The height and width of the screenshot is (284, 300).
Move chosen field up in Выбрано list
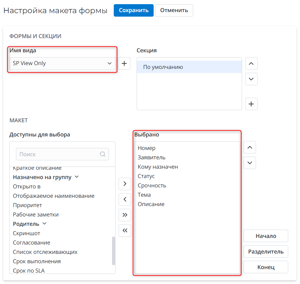pyautogui.click(x=250, y=148)
